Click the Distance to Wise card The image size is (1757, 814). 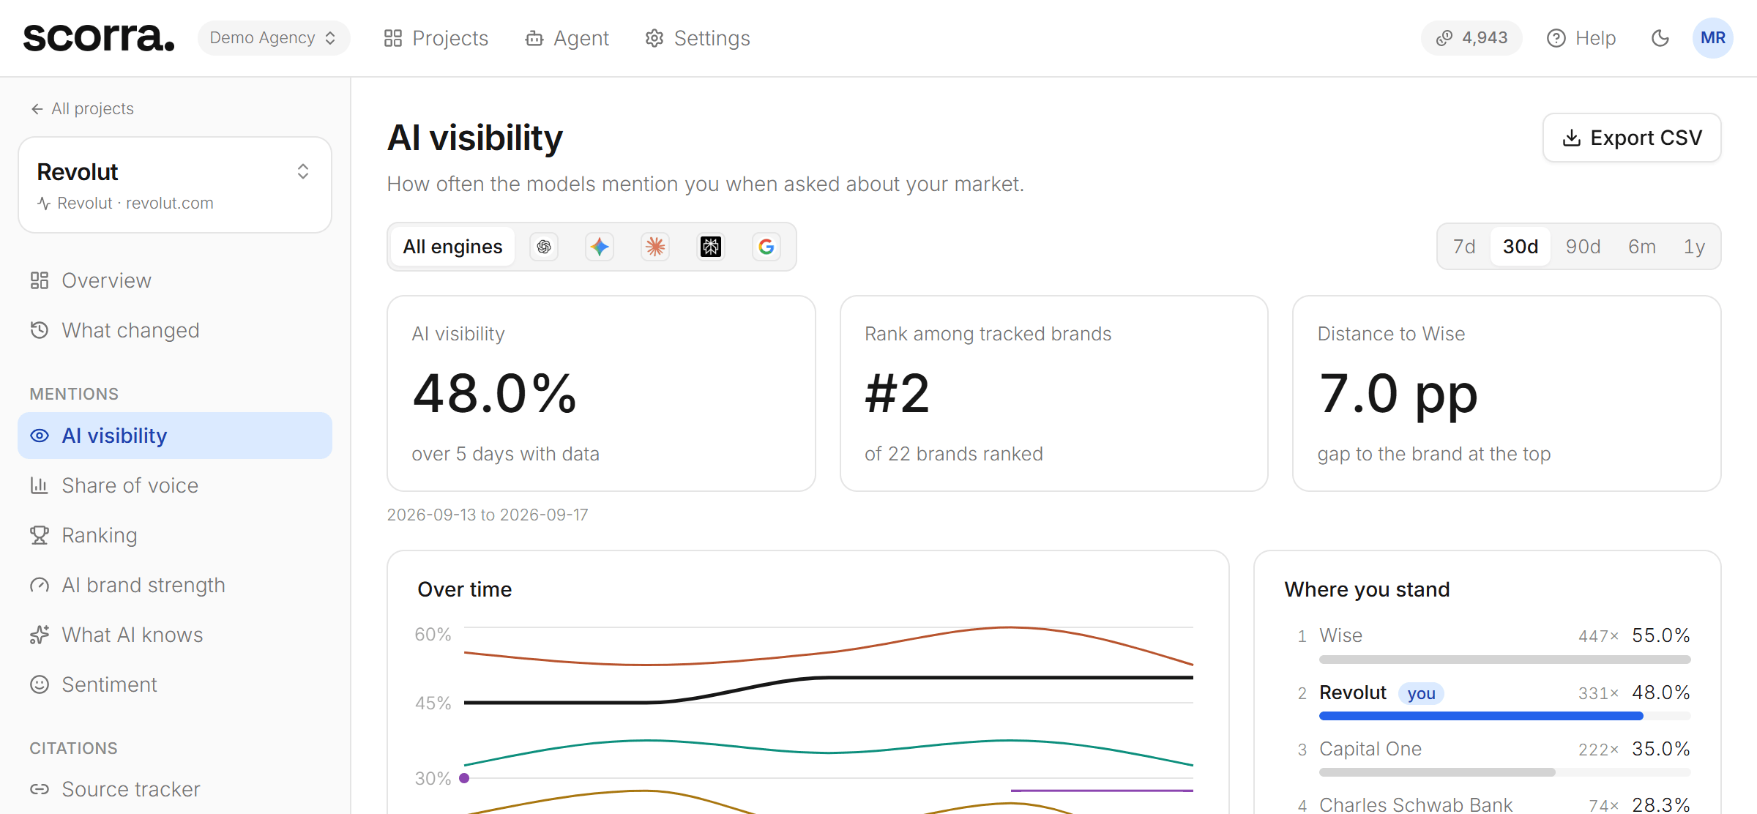pos(1507,393)
